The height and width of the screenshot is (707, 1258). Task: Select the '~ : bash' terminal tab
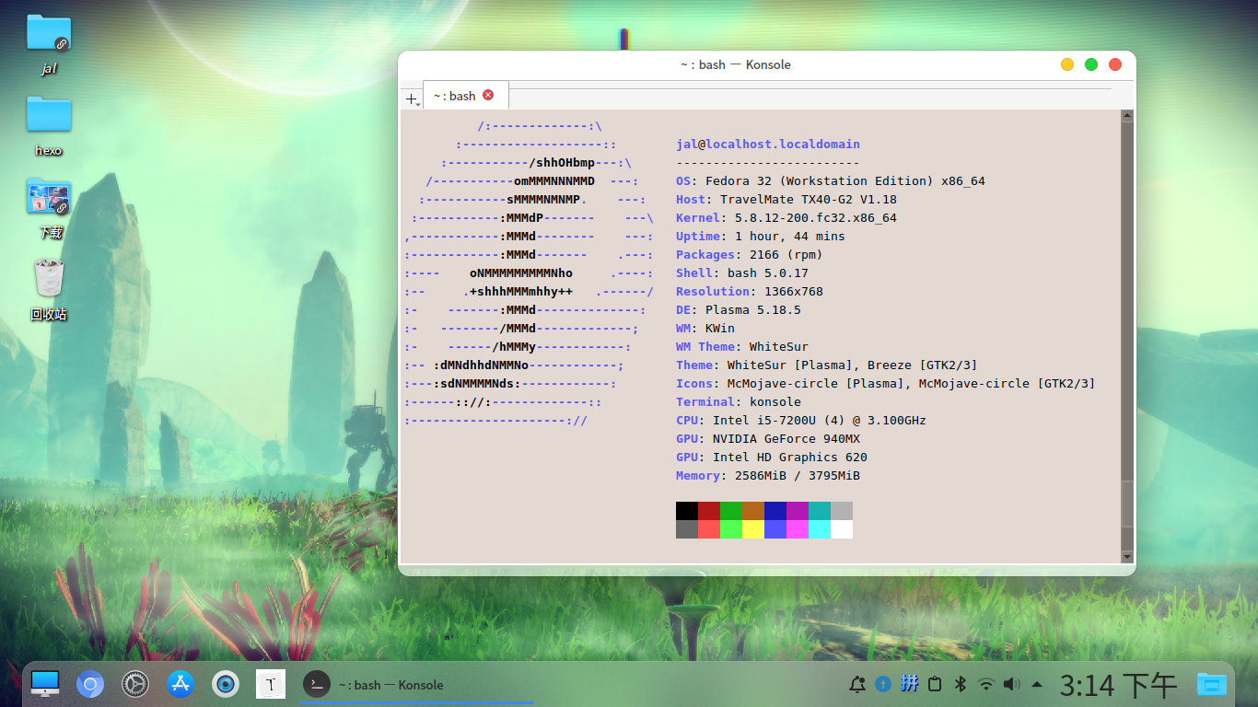456,95
